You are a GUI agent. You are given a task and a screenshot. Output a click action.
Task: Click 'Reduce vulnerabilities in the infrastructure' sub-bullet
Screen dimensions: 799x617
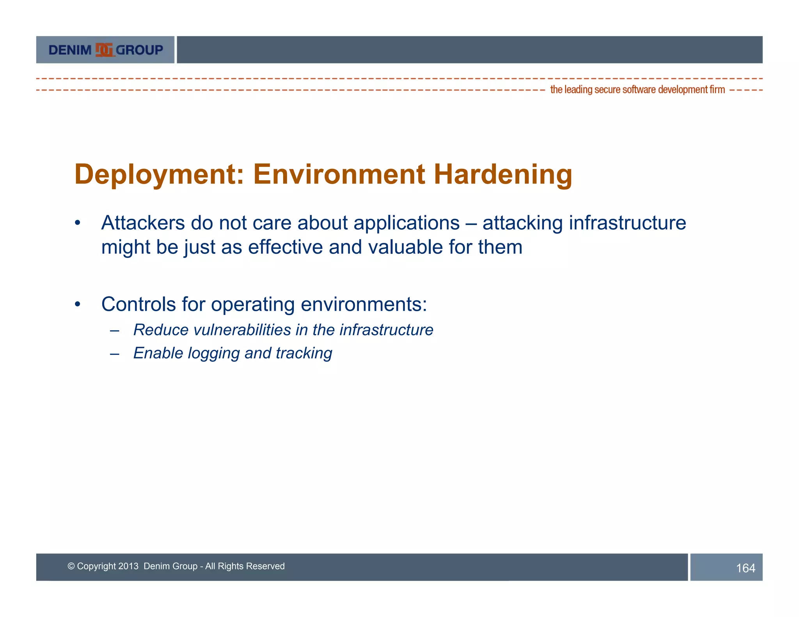(283, 330)
